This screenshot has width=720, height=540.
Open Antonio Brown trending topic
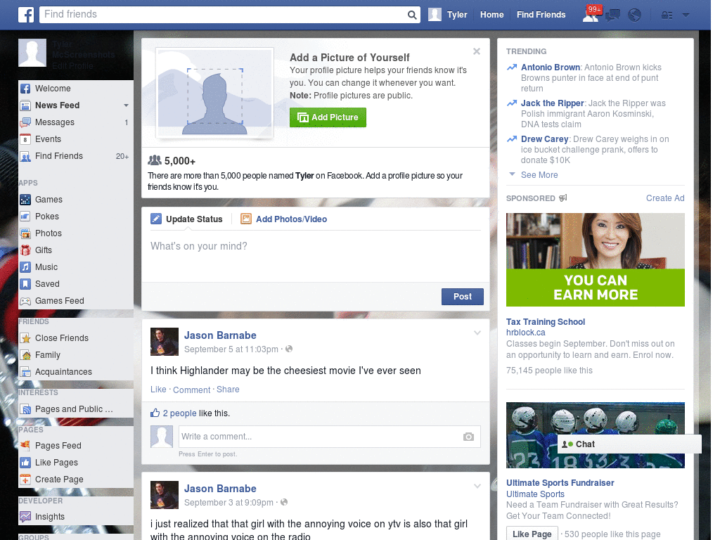pyautogui.click(x=551, y=67)
